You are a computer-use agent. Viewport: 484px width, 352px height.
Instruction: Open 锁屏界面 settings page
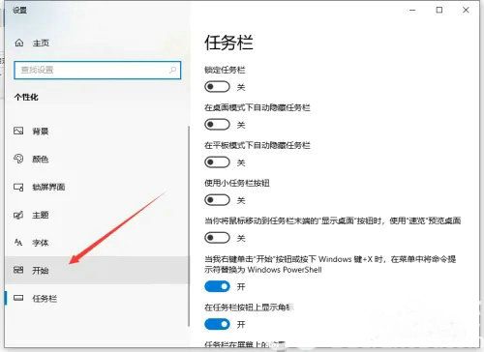pos(97,187)
